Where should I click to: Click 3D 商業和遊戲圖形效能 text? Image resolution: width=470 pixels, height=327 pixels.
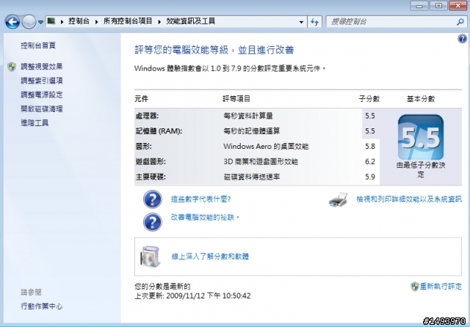(261, 161)
